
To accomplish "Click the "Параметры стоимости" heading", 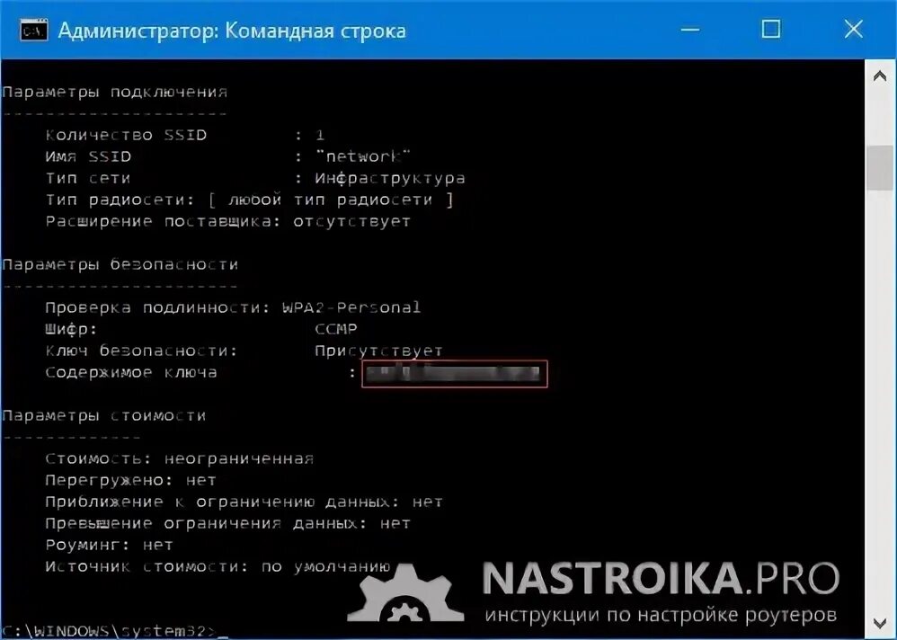I will pyautogui.click(x=103, y=415).
